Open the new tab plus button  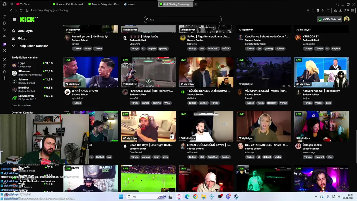coord(196,4)
